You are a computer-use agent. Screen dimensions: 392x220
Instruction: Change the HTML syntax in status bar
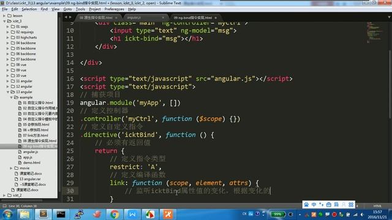(x=377, y=206)
